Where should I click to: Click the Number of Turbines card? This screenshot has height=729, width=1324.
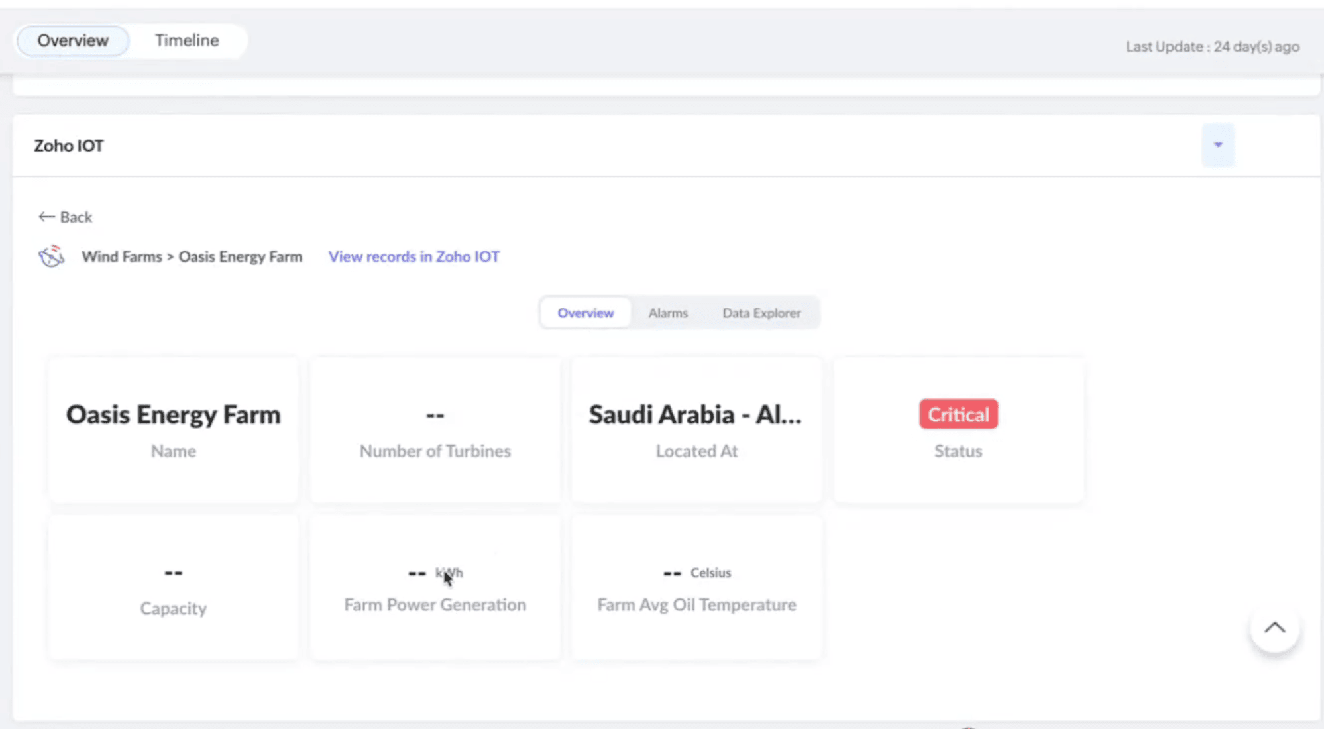435,429
